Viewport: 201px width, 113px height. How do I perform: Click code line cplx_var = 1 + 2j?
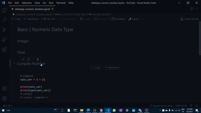click(x=33, y=79)
